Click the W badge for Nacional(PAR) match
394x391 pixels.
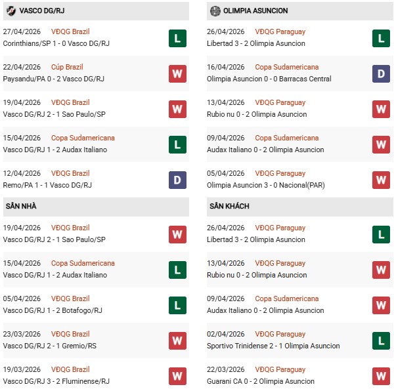click(380, 179)
